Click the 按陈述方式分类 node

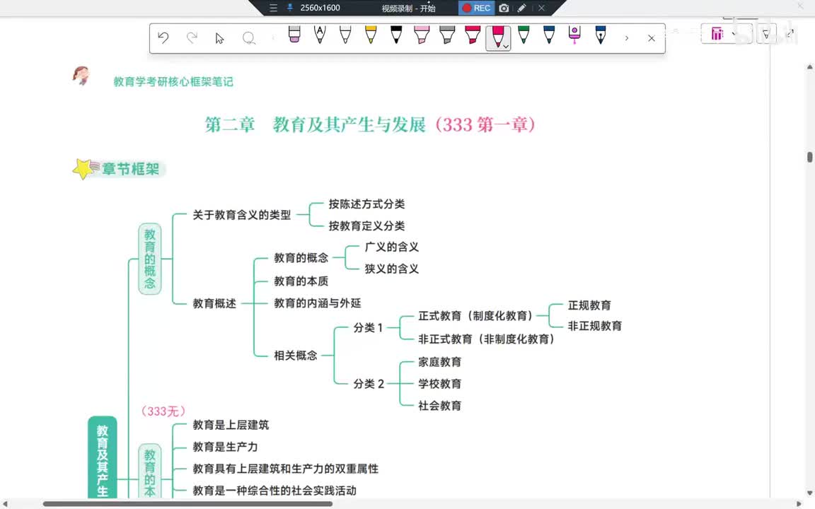[366, 204]
